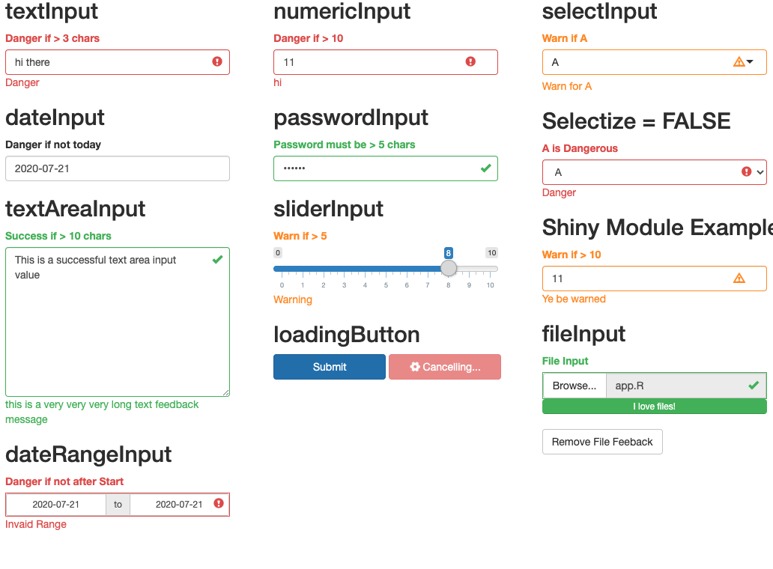Click the Remove File Feeback button
This screenshot has height=569, width=773.
(602, 442)
